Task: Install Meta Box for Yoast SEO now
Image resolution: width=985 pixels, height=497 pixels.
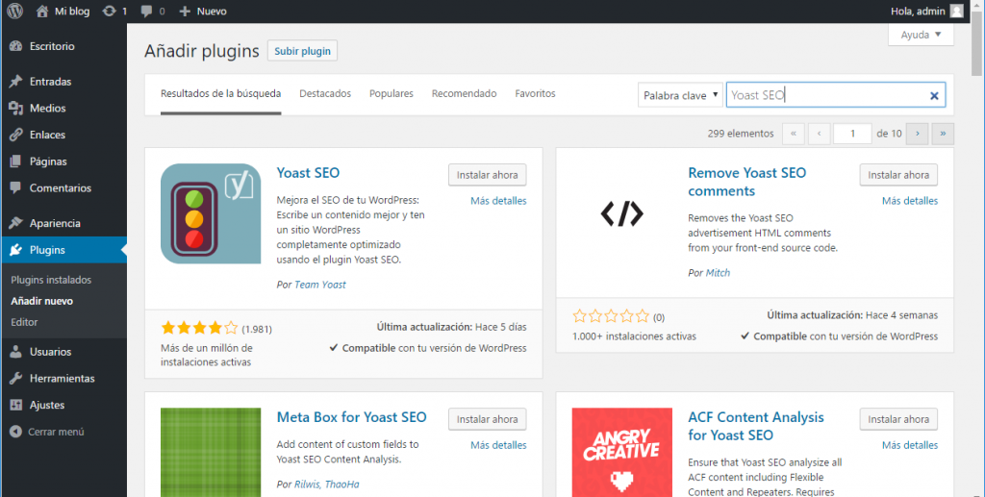Action: 488,419
